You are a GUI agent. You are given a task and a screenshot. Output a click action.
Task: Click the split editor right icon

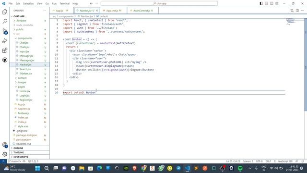(297, 11)
